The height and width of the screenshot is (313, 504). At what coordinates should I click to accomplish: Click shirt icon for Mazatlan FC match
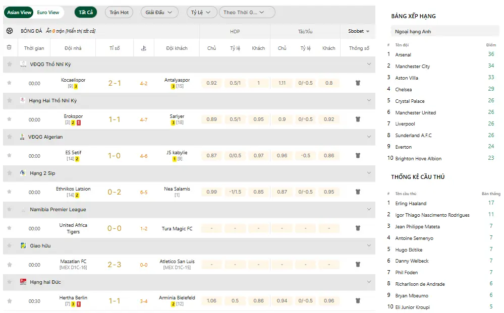[x=358, y=265]
